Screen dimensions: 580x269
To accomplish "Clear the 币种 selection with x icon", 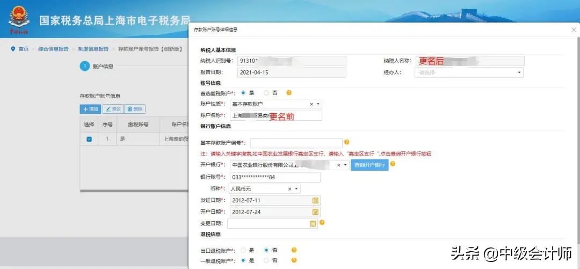I will [x=289, y=189].
